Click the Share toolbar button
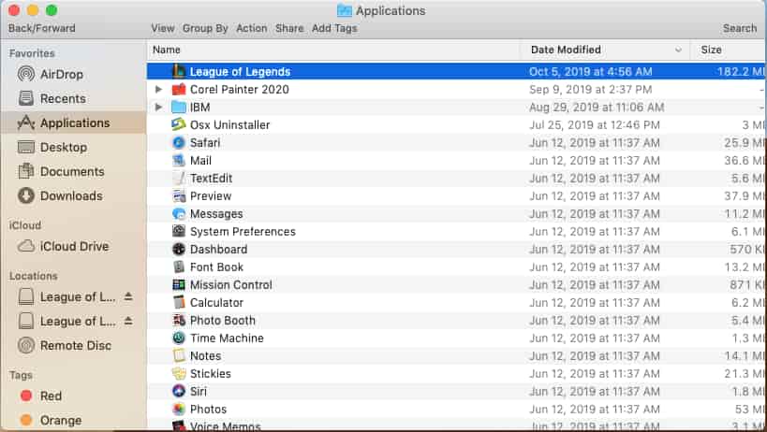This screenshot has height=432, width=767. click(x=289, y=28)
